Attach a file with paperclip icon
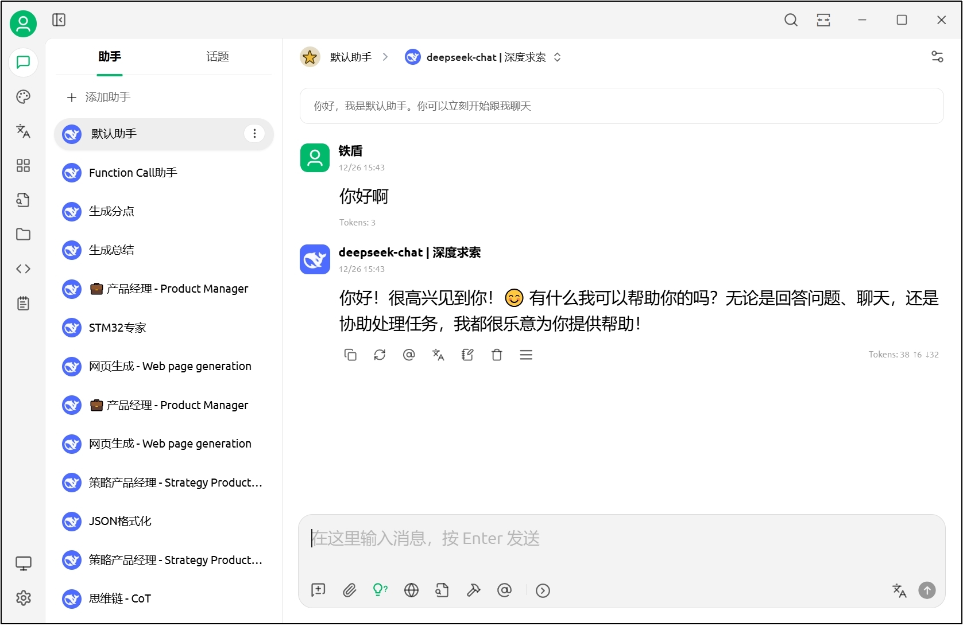The height and width of the screenshot is (626, 963). pos(349,590)
